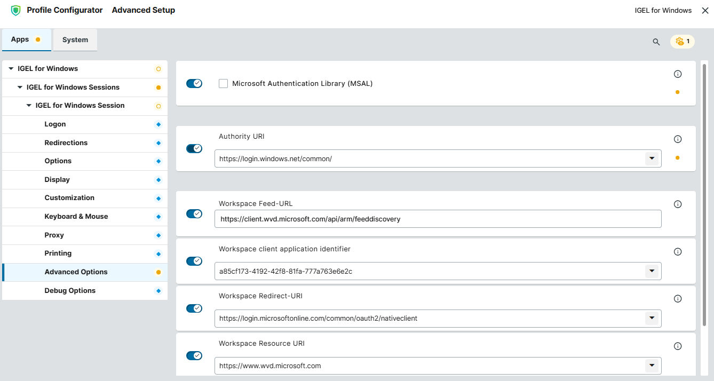Open the Authority URI dropdown

(x=652, y=158)
